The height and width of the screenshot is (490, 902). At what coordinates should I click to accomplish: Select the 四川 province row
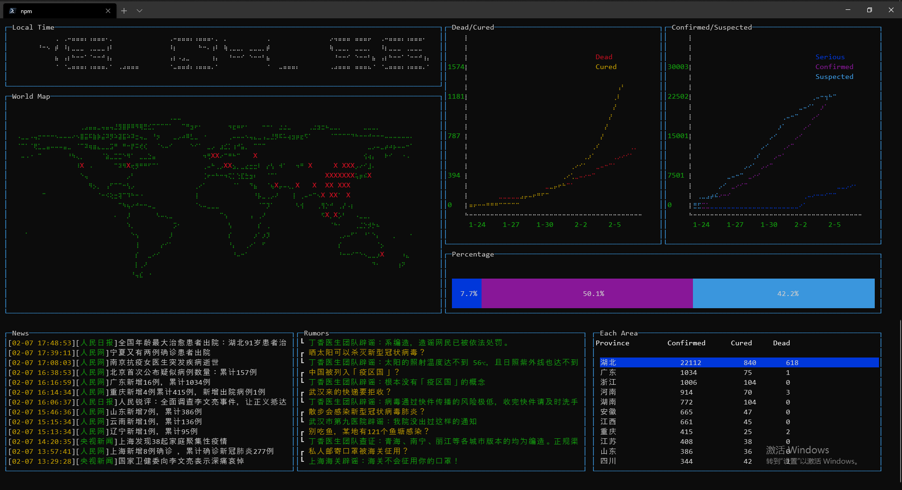click(739, 461)
